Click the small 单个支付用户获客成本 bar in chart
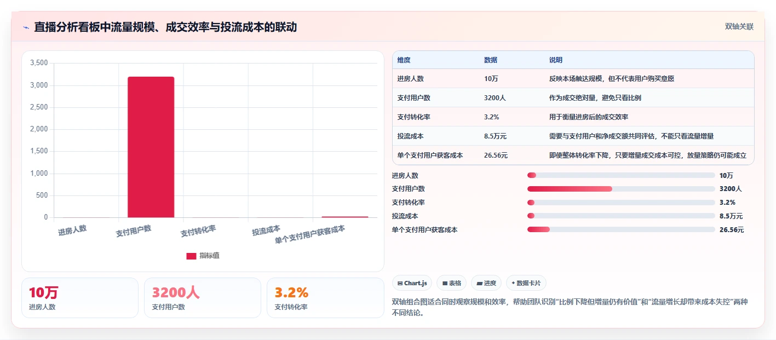This screenshot has height=340, width=776. [345, 217]
